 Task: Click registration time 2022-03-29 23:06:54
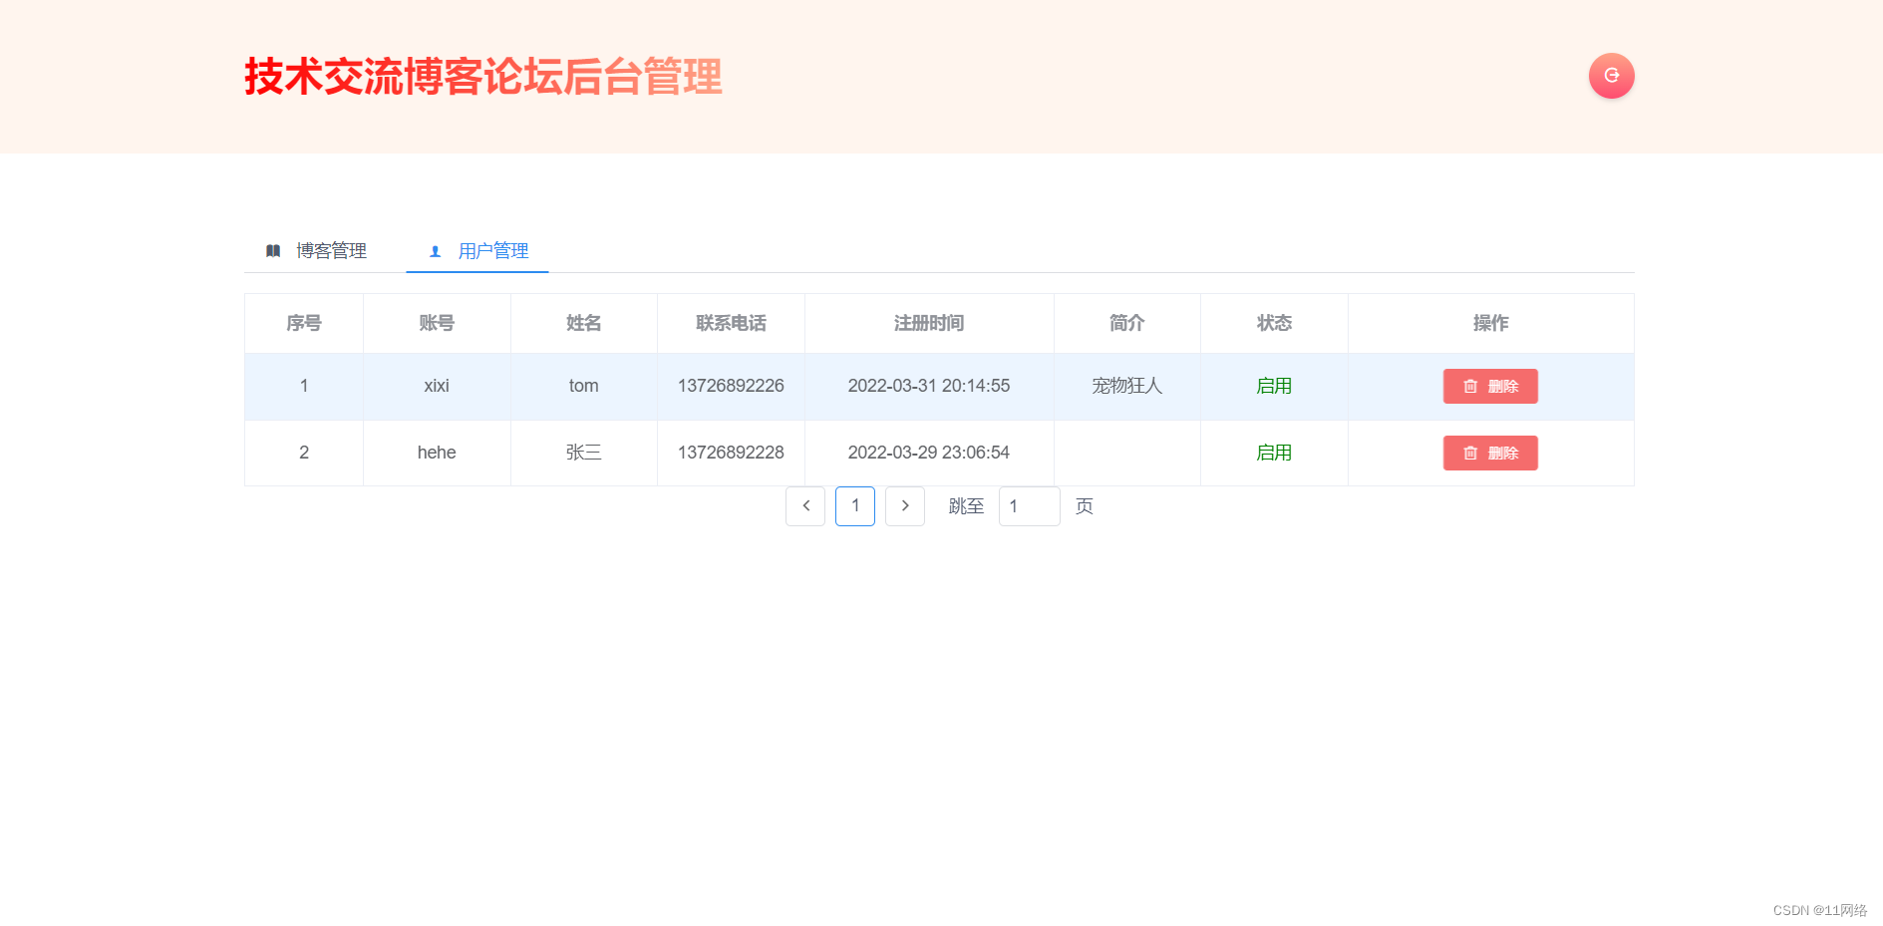point(929,453)
